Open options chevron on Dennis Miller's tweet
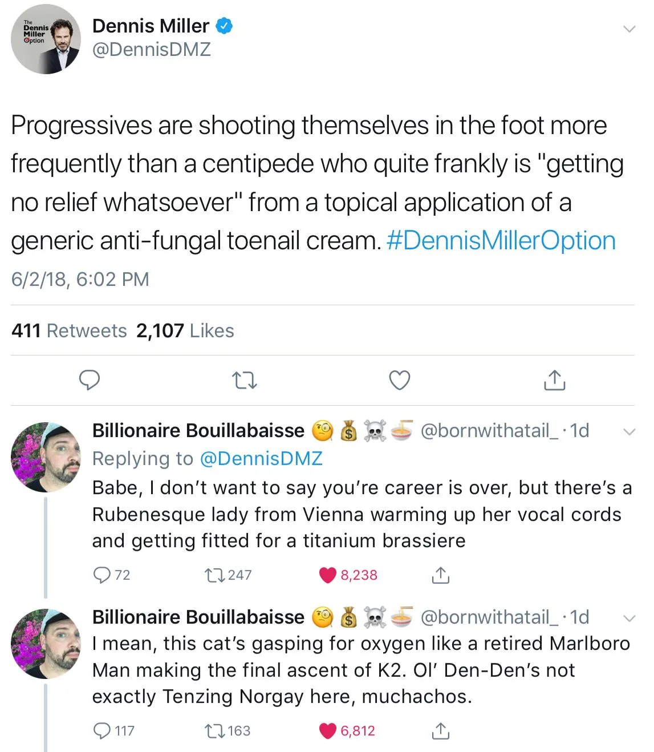 point(629,29)
